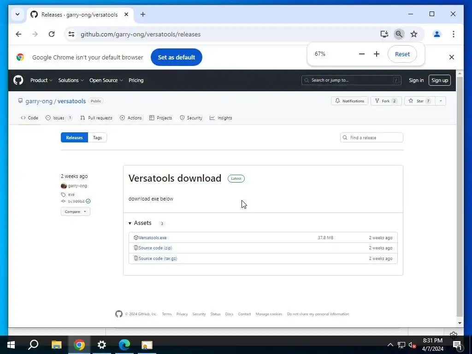Close the Releases tab

point(126,14)
